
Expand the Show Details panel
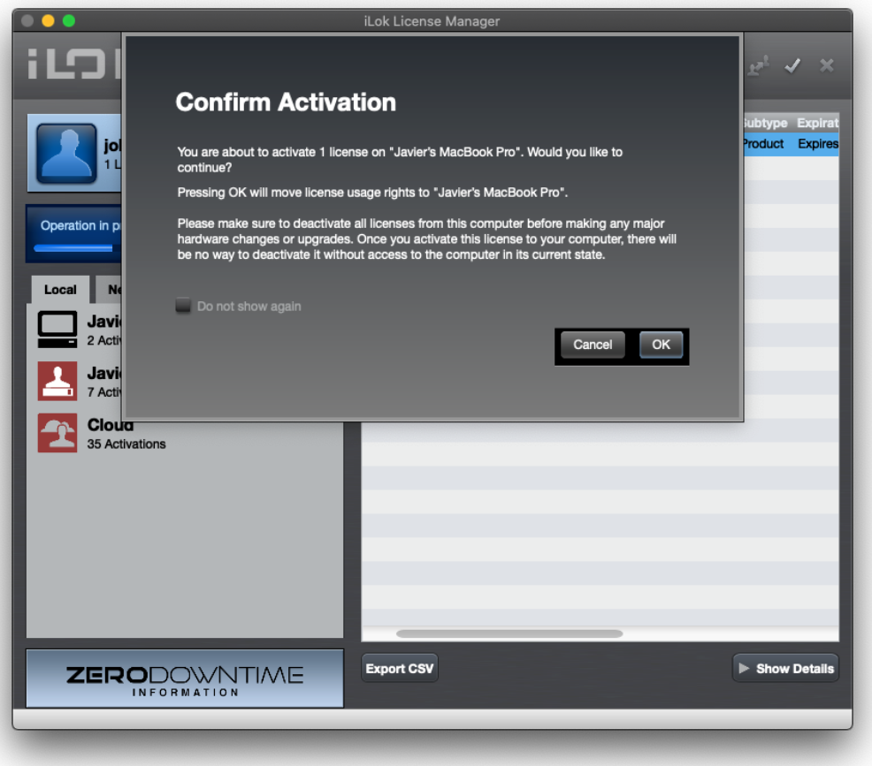(x=785, y=669)
